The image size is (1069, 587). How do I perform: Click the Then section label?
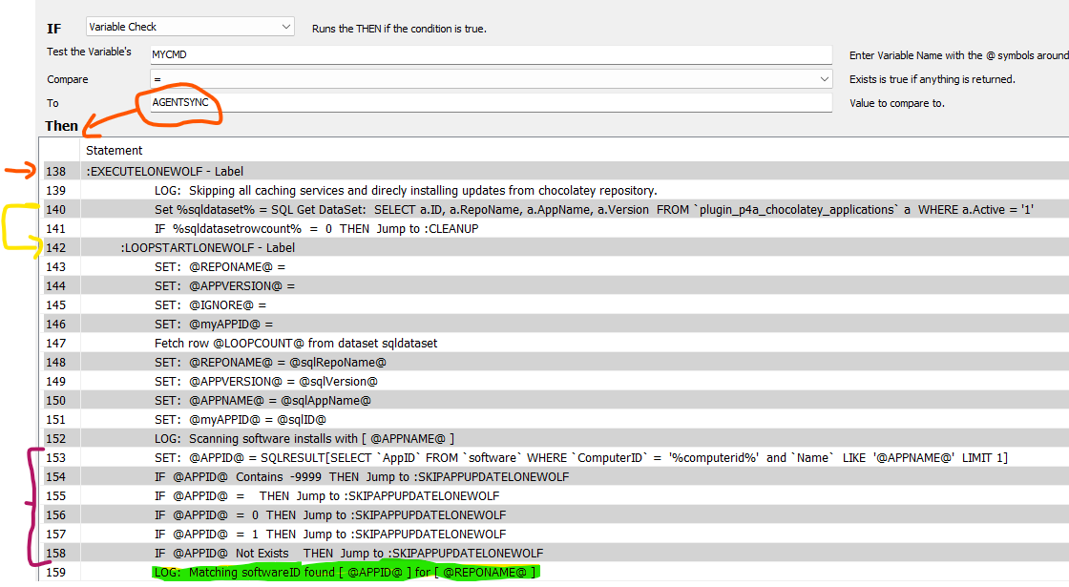pos(60,125)
